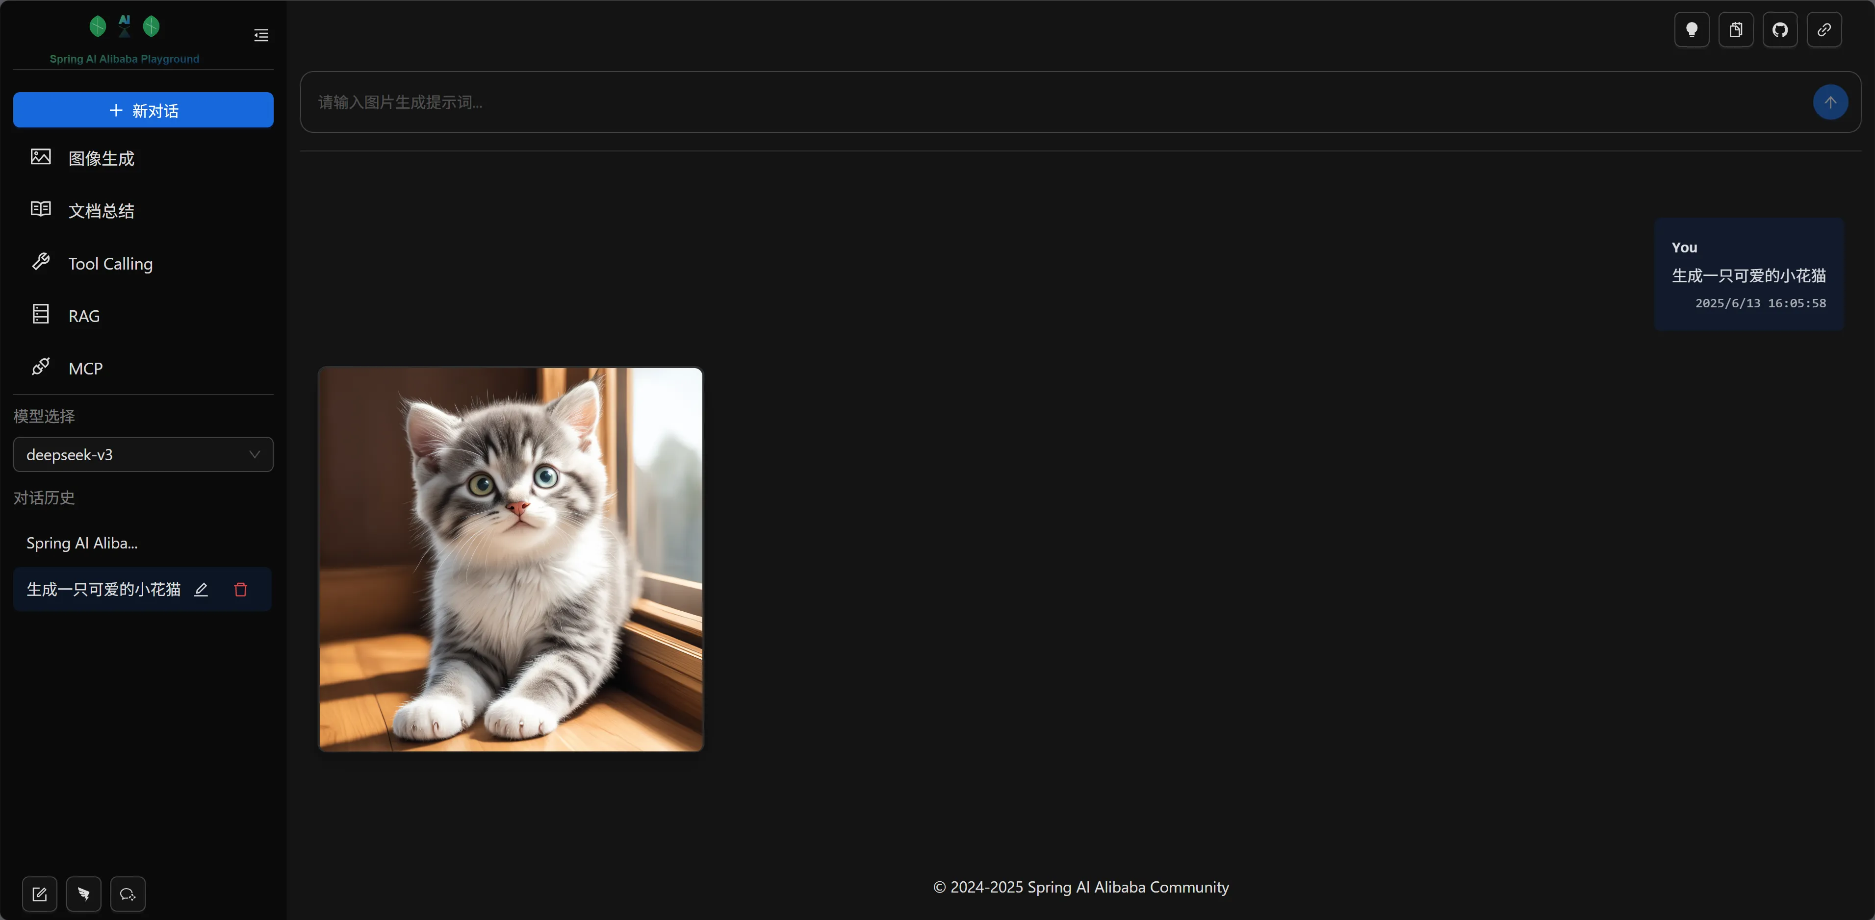Open the generated kitten image
1875x920 pixels.
[511, 559]
